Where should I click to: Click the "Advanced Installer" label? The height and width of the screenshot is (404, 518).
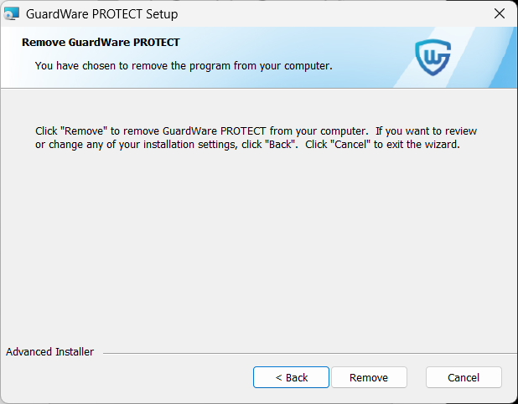(50, 352)
